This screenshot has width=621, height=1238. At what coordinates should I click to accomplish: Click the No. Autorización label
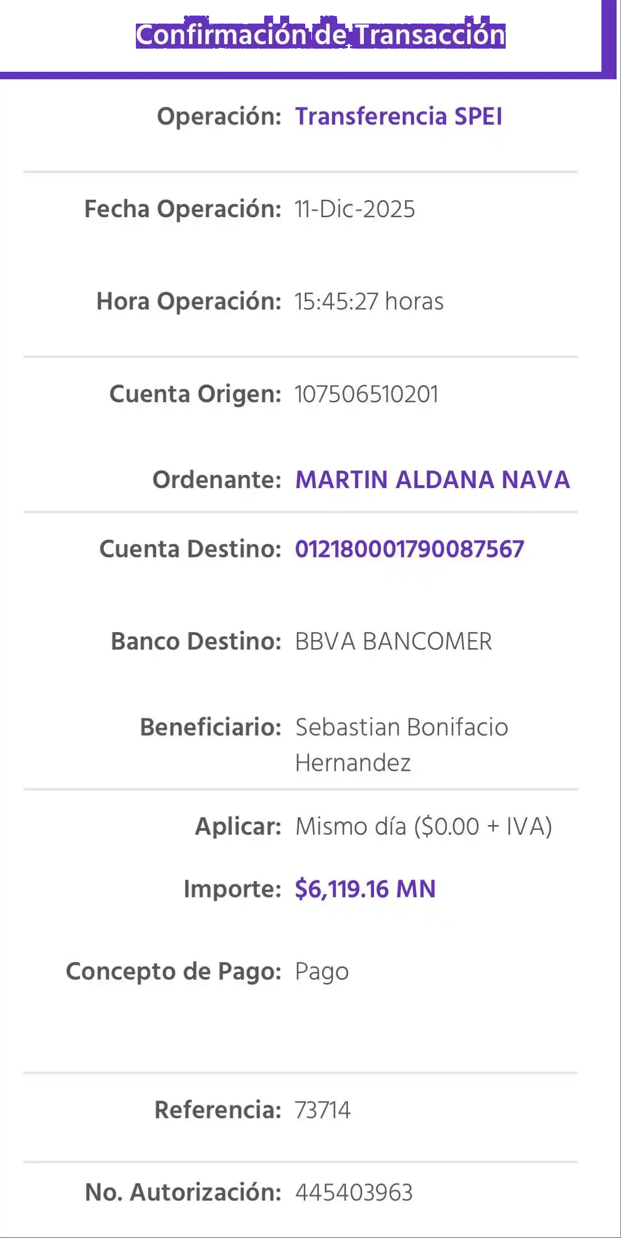[183, 1192]
